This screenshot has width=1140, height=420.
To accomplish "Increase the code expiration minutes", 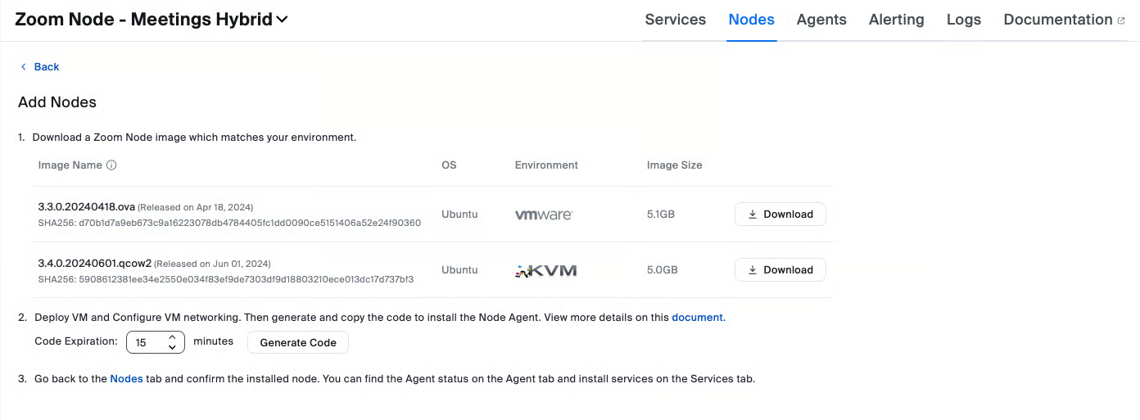I will [172, 336].
